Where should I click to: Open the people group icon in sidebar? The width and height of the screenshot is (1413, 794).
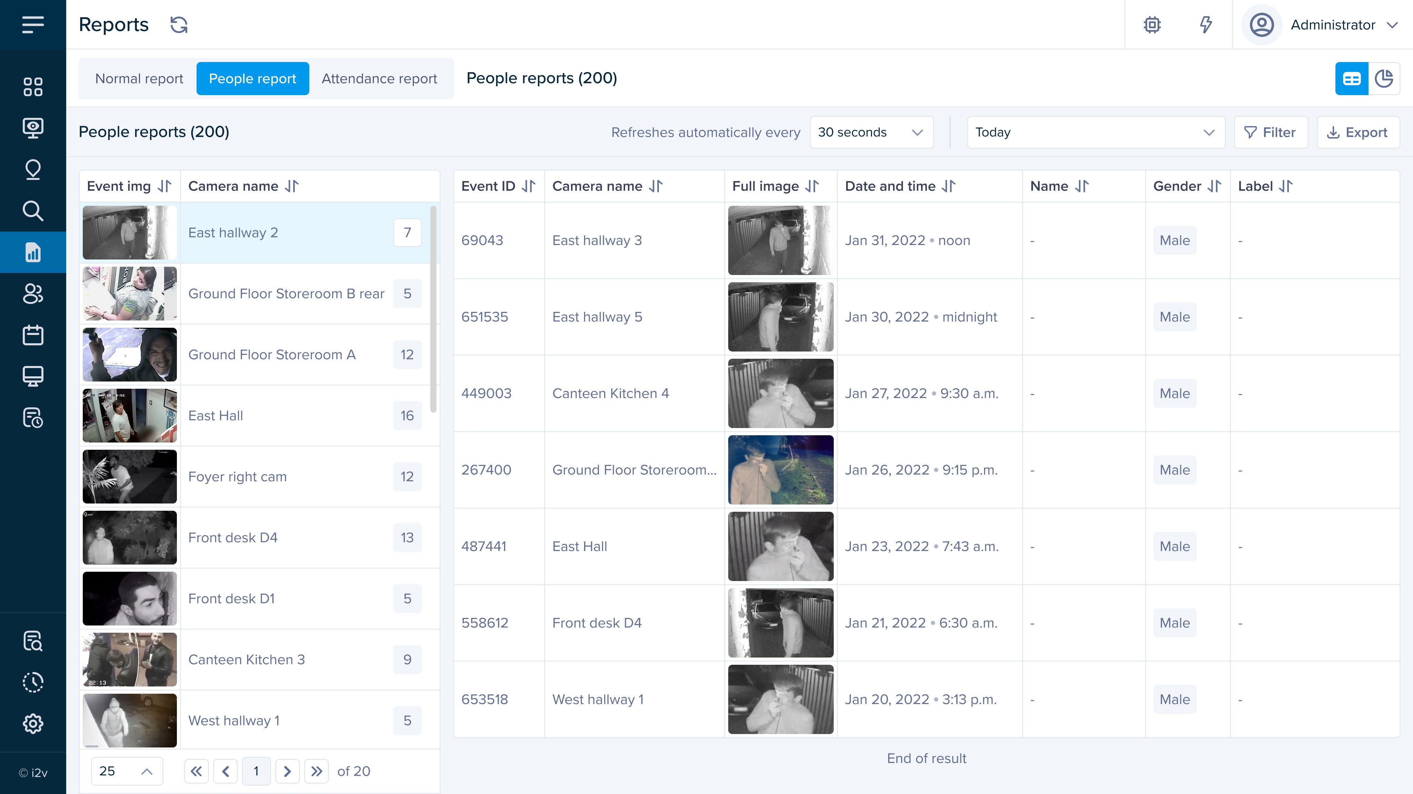pos(33,294)
